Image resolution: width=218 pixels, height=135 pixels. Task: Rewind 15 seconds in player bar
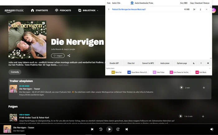[x=101, y=129]
